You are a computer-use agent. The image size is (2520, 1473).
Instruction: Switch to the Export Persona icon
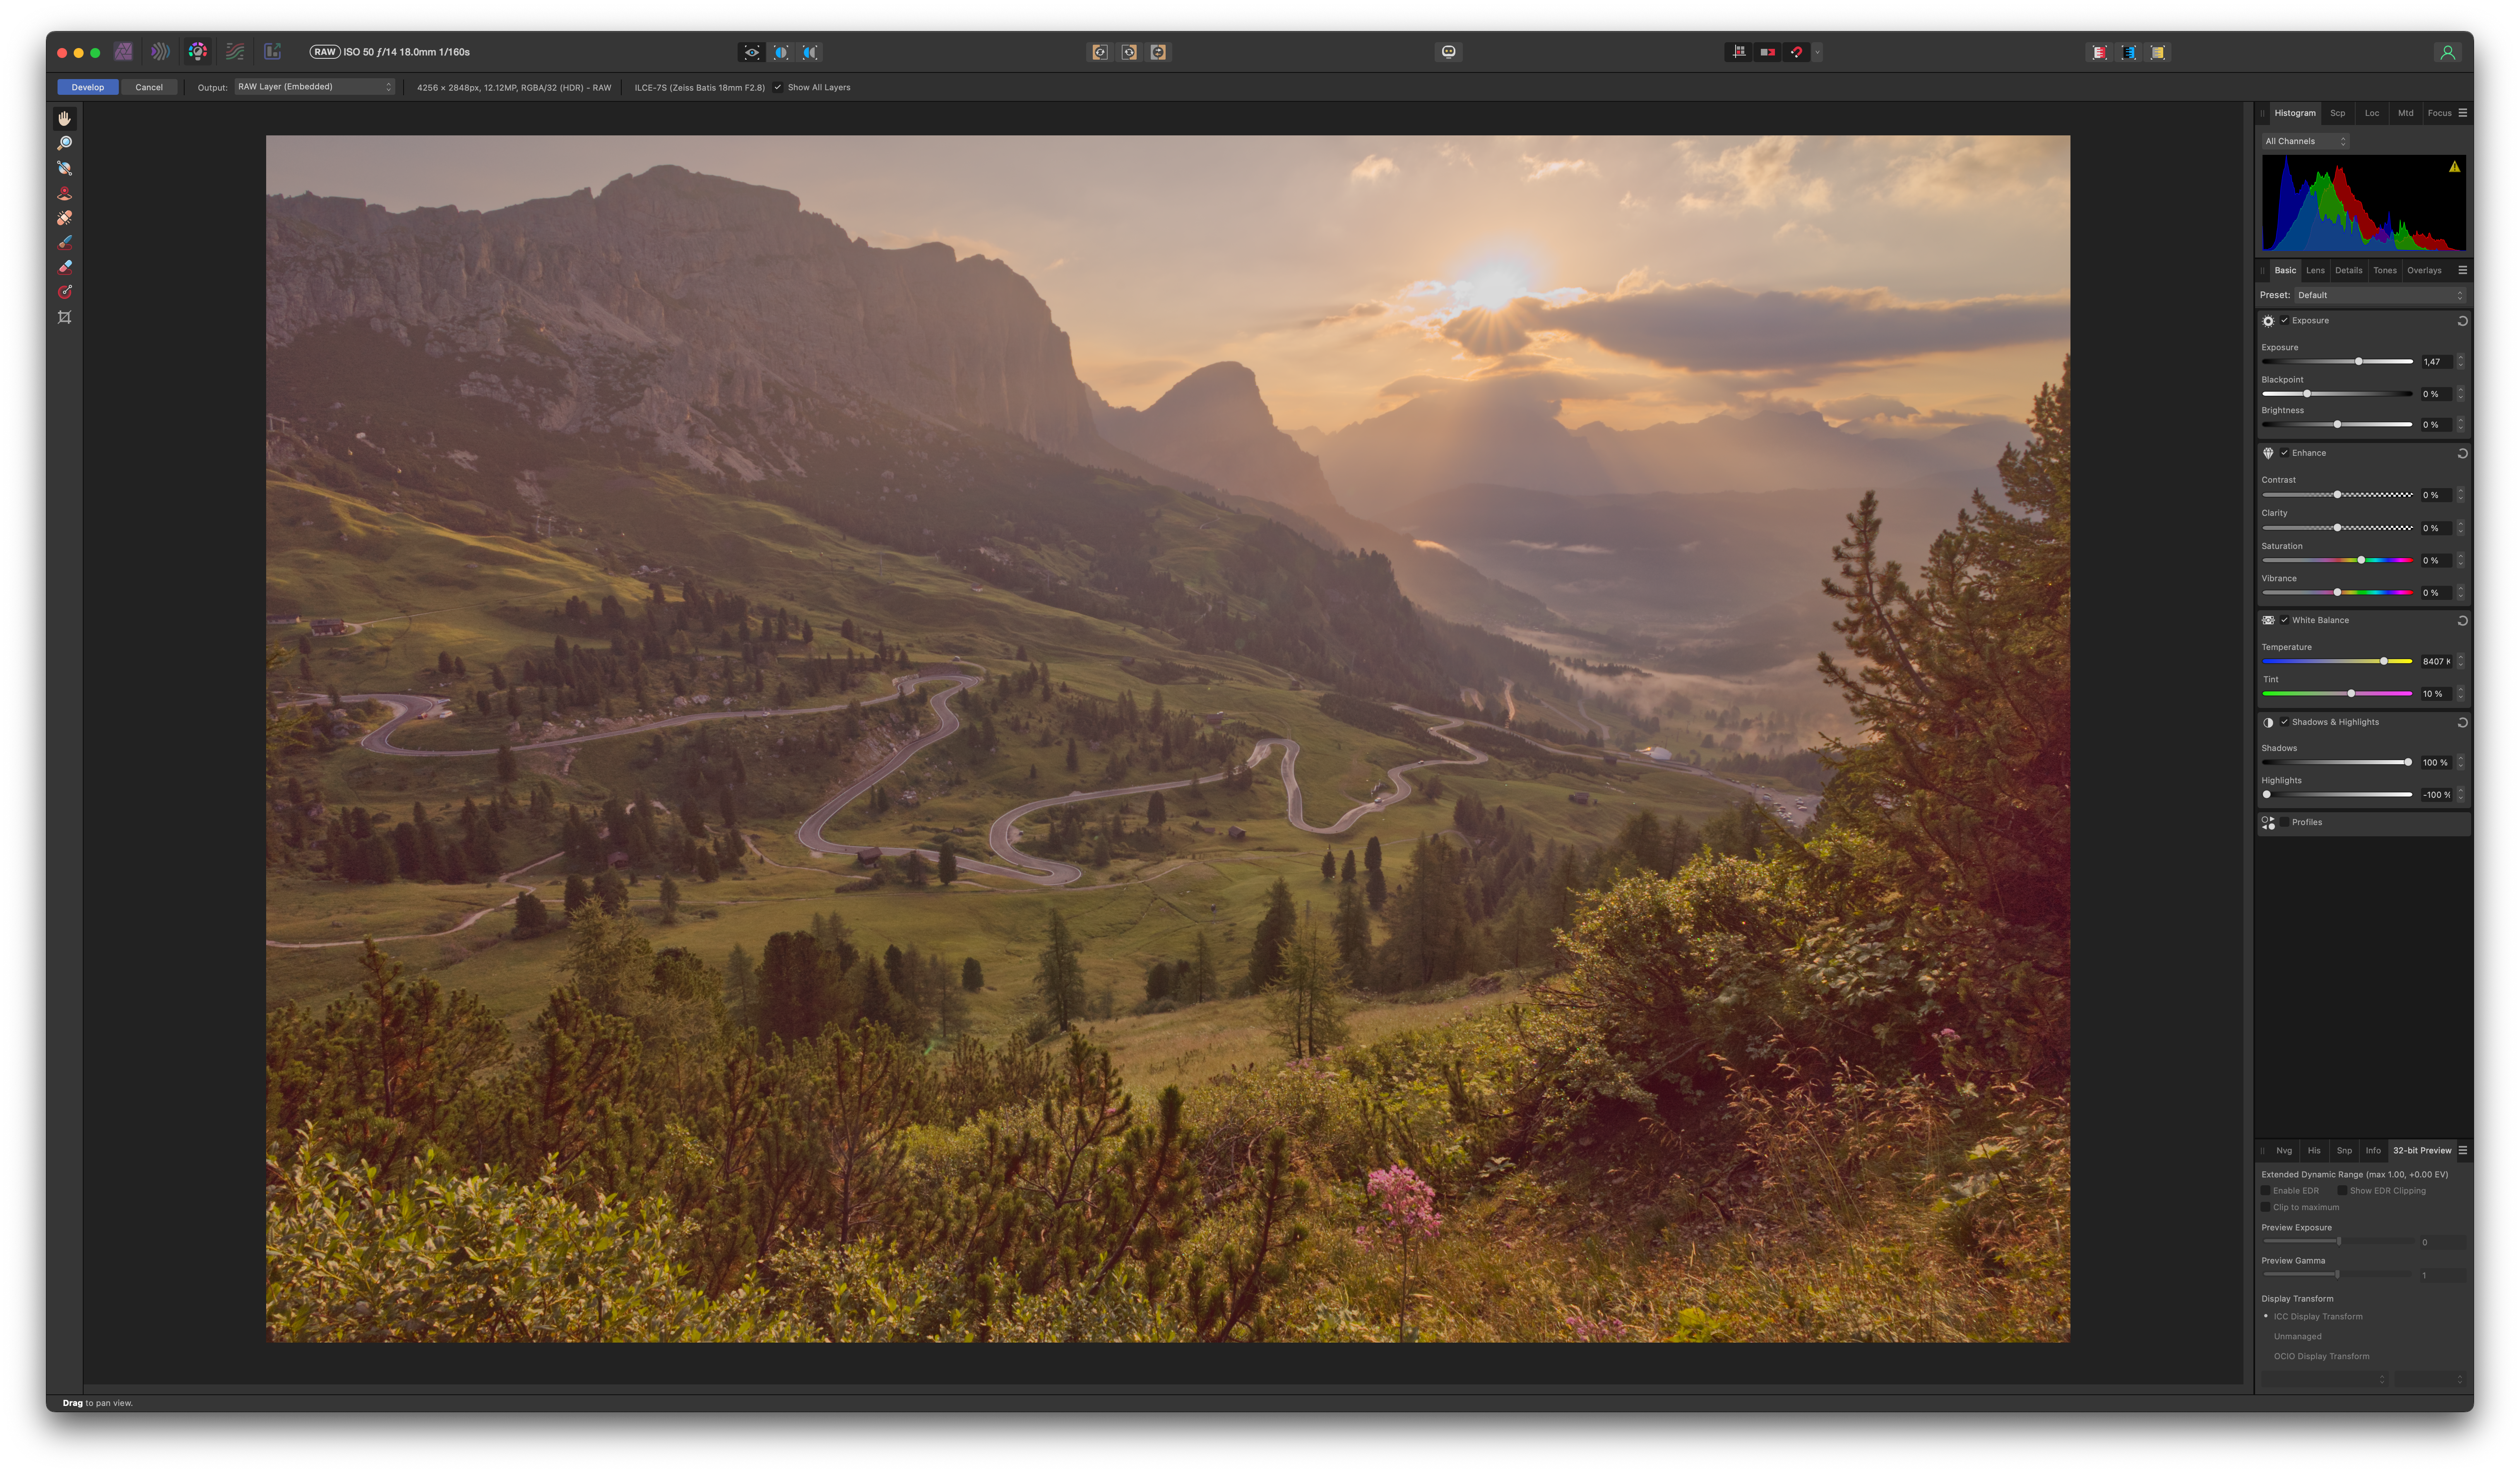click(272, 51)
